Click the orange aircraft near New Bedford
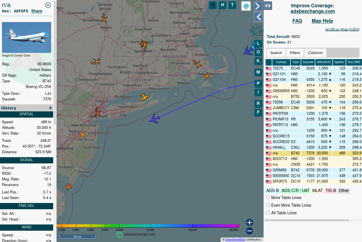362x242 pixels. [x=207, y=76]
